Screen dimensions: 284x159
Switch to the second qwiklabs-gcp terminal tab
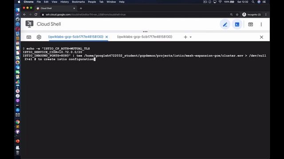(145, 37)
